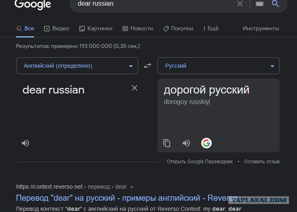Click the magnifier search icon
The width and height of the screenshot is (297, 212).
tap(275, 3)
